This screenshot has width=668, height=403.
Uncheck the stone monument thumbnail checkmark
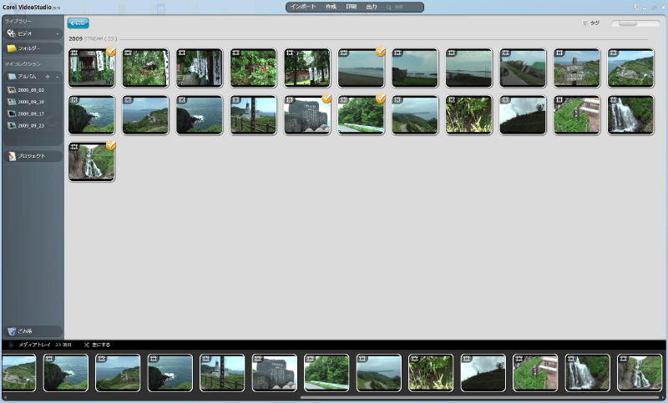pyautogui.click(x=326, y=98)
